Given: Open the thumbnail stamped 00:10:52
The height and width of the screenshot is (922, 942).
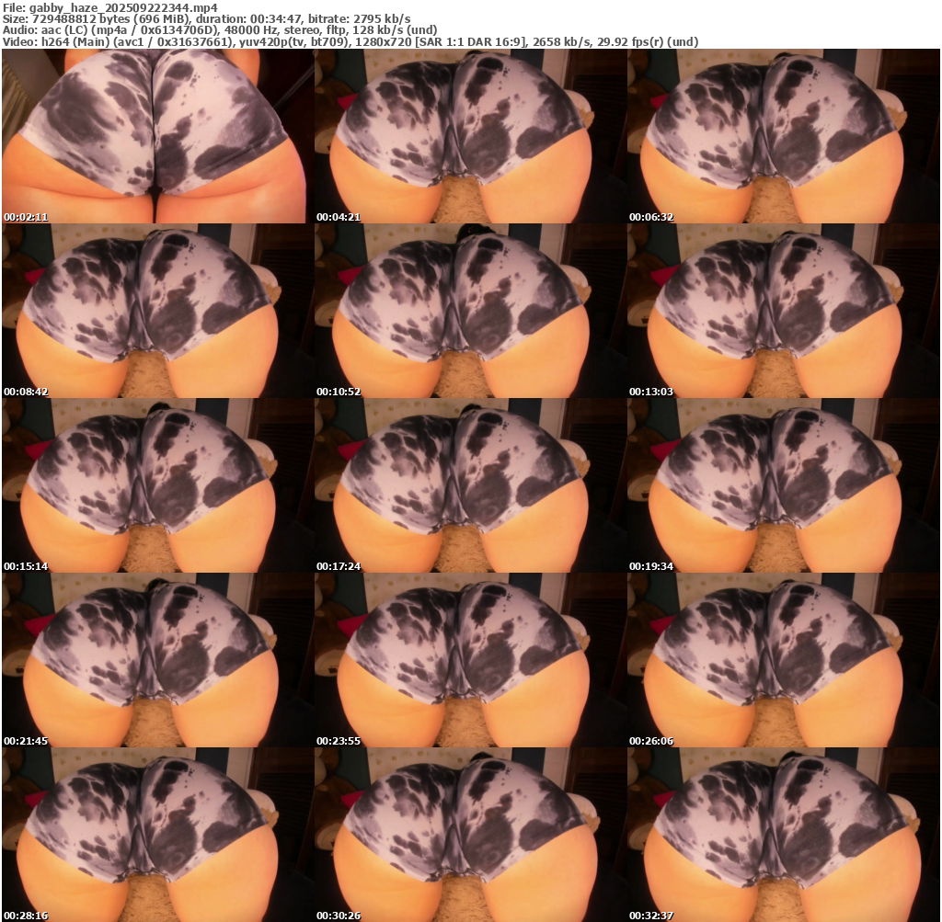Looking at the screenshot, I should 470,311.
